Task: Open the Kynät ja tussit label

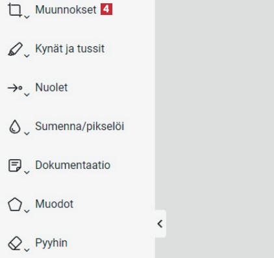Action: pyautogui.click(x=70, y=49)
